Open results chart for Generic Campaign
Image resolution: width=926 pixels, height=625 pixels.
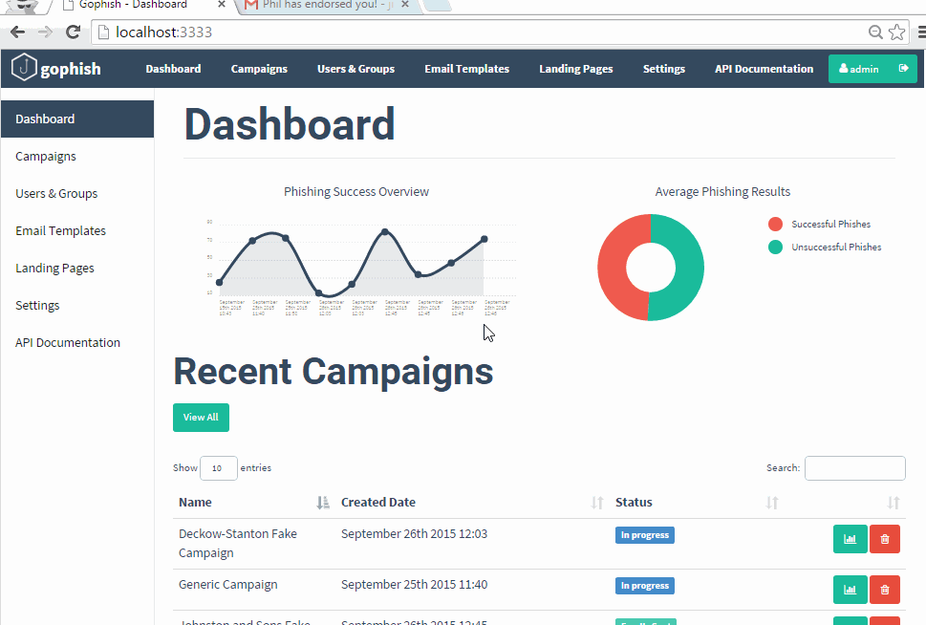point(850,590)
